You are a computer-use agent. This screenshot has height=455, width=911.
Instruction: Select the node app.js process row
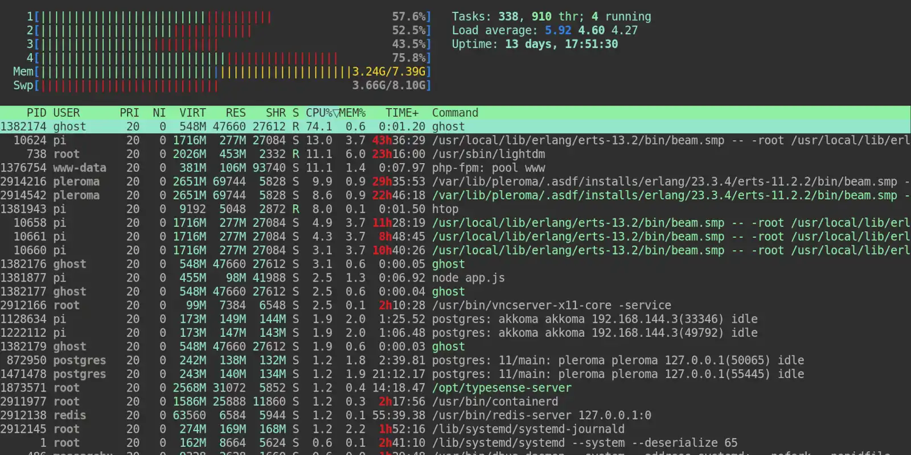pos(455,278)
